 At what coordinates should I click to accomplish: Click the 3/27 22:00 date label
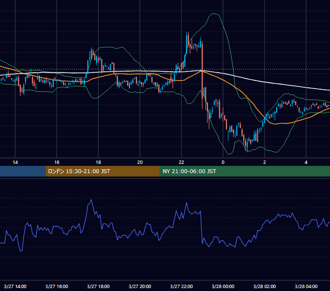(181, 287)
